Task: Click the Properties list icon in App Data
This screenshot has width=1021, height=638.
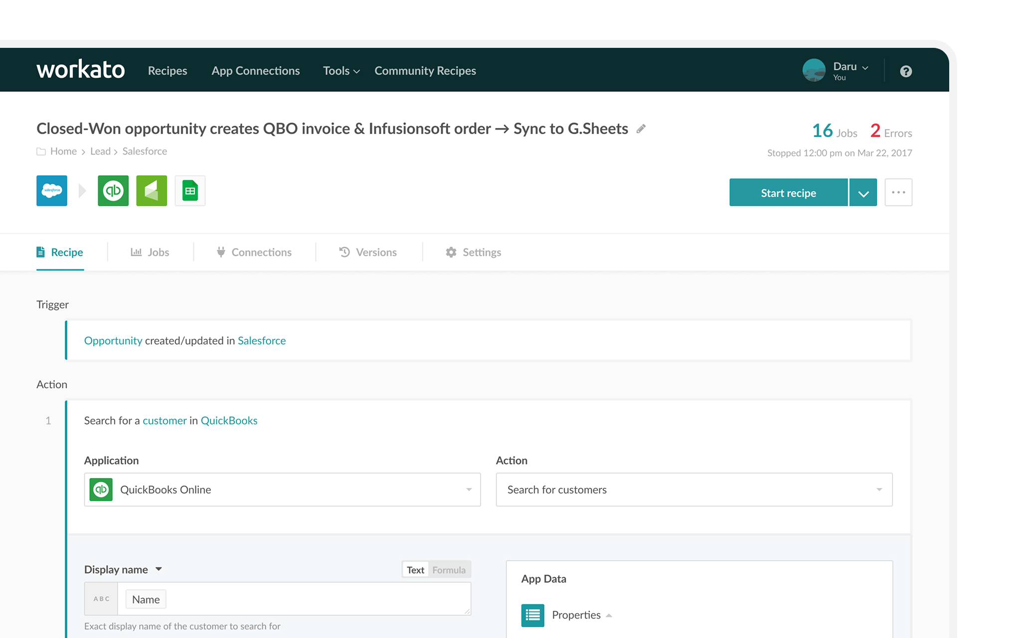Action: click(532, 615)
